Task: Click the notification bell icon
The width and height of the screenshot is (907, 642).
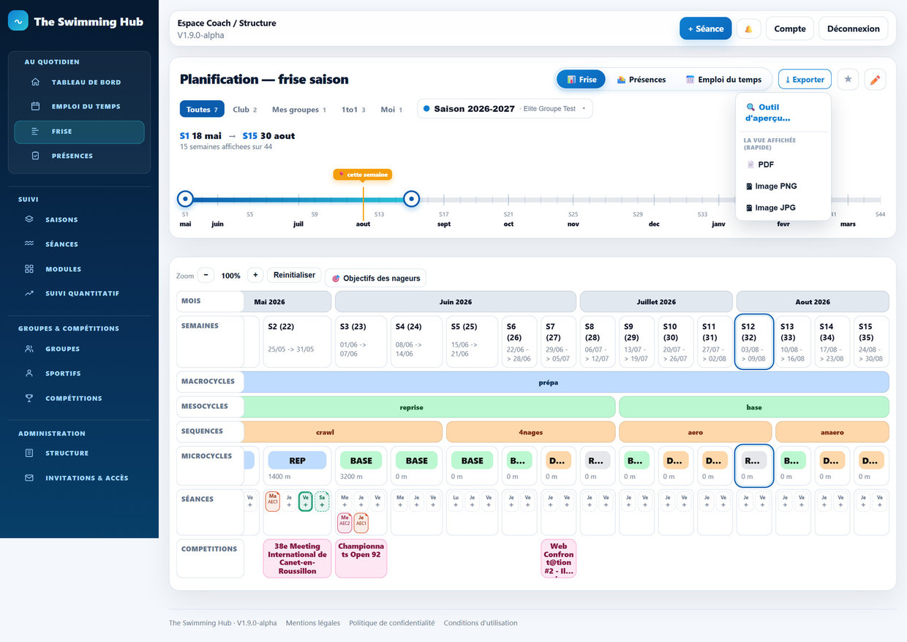Action: [x=748, y=29]
